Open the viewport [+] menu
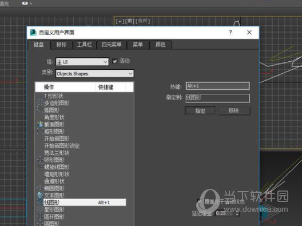The width and height of the screenshot is (302, 226). coord(120,21)
